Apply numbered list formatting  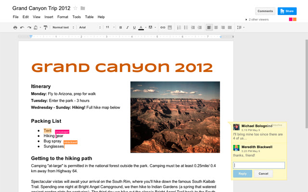(179, 27)
